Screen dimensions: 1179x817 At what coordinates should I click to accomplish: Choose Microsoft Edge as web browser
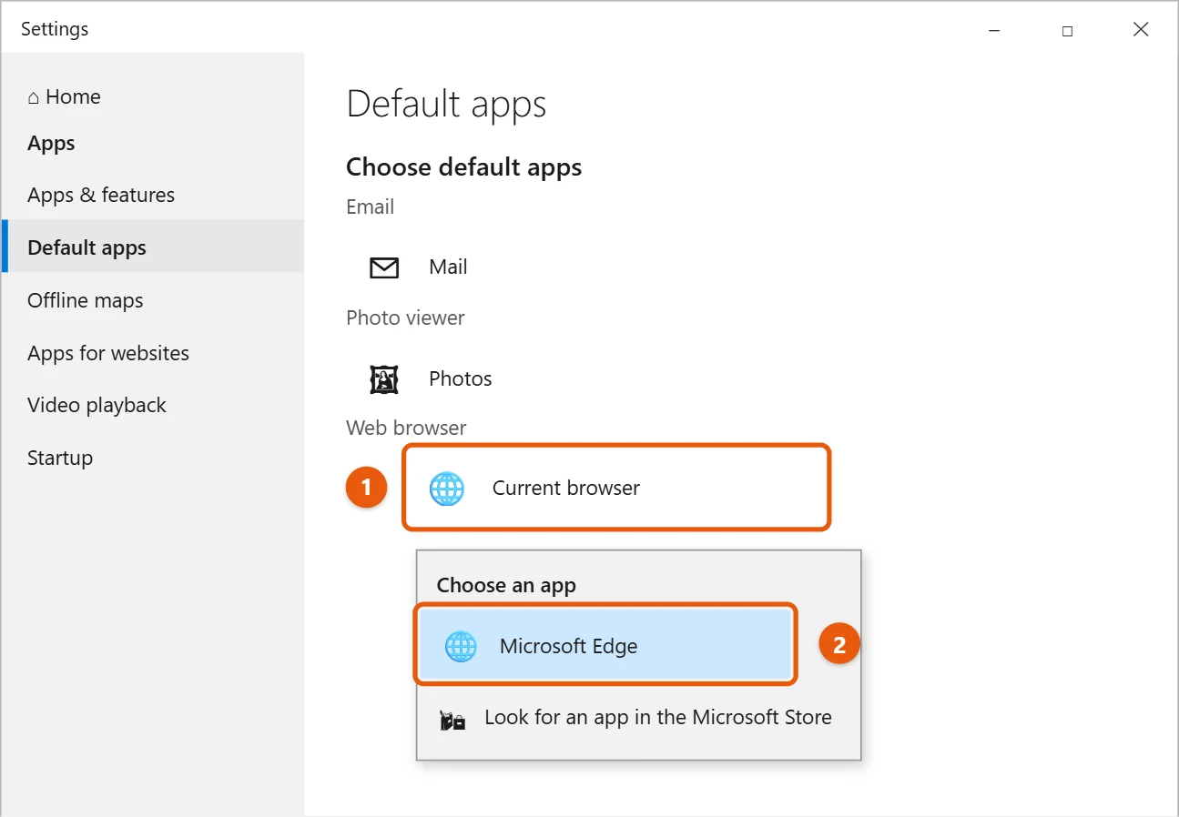tap(605, 646)
